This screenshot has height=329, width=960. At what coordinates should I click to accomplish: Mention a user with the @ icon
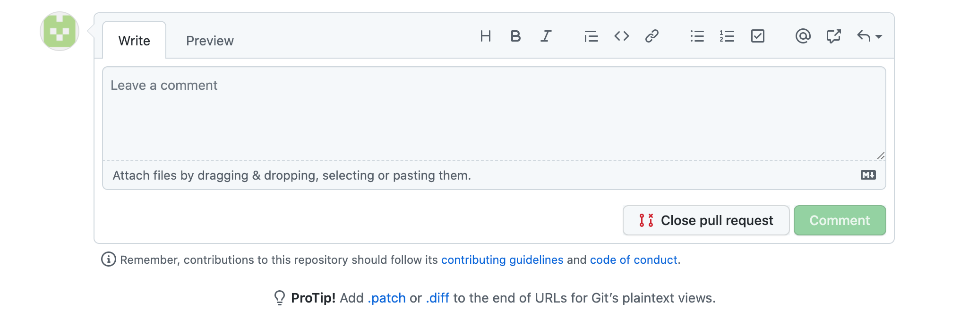pos(803,36)
